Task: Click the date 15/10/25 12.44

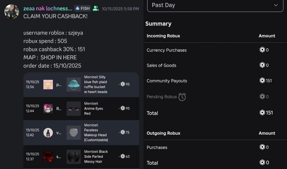Action: point(32,108)
